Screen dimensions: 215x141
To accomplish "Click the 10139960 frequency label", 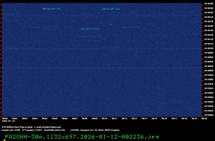I will 209,79.
